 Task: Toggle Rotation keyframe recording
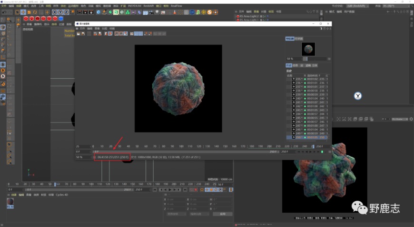tap(216, 190)
